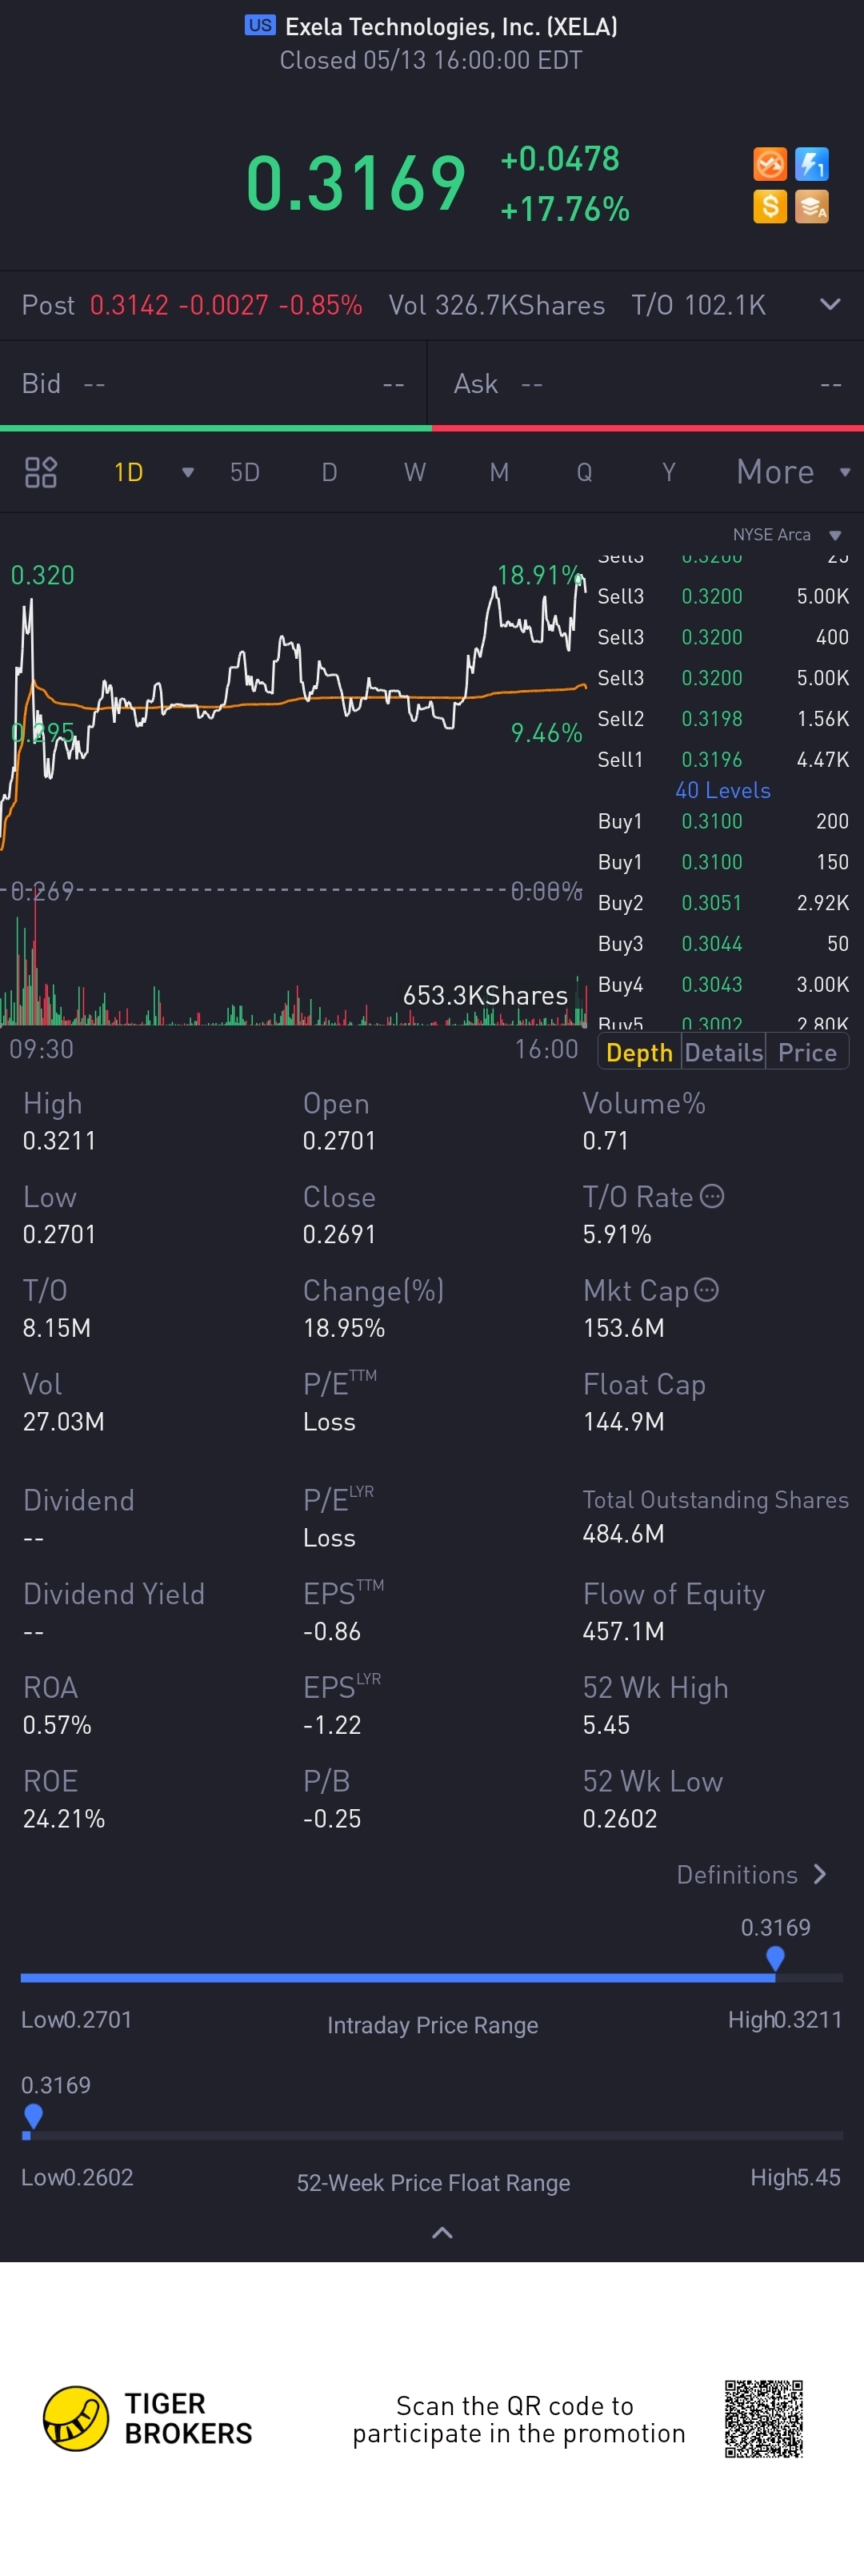864x2576 pixels.
Task: Select Buy4 0.3043 order row
Action: point(723,985)
